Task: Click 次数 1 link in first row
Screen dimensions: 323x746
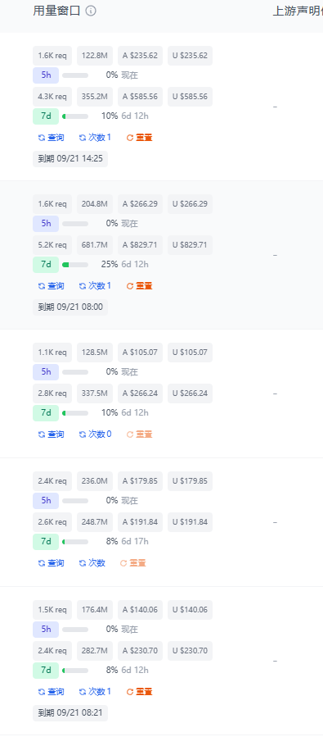Action: [95, 138]
